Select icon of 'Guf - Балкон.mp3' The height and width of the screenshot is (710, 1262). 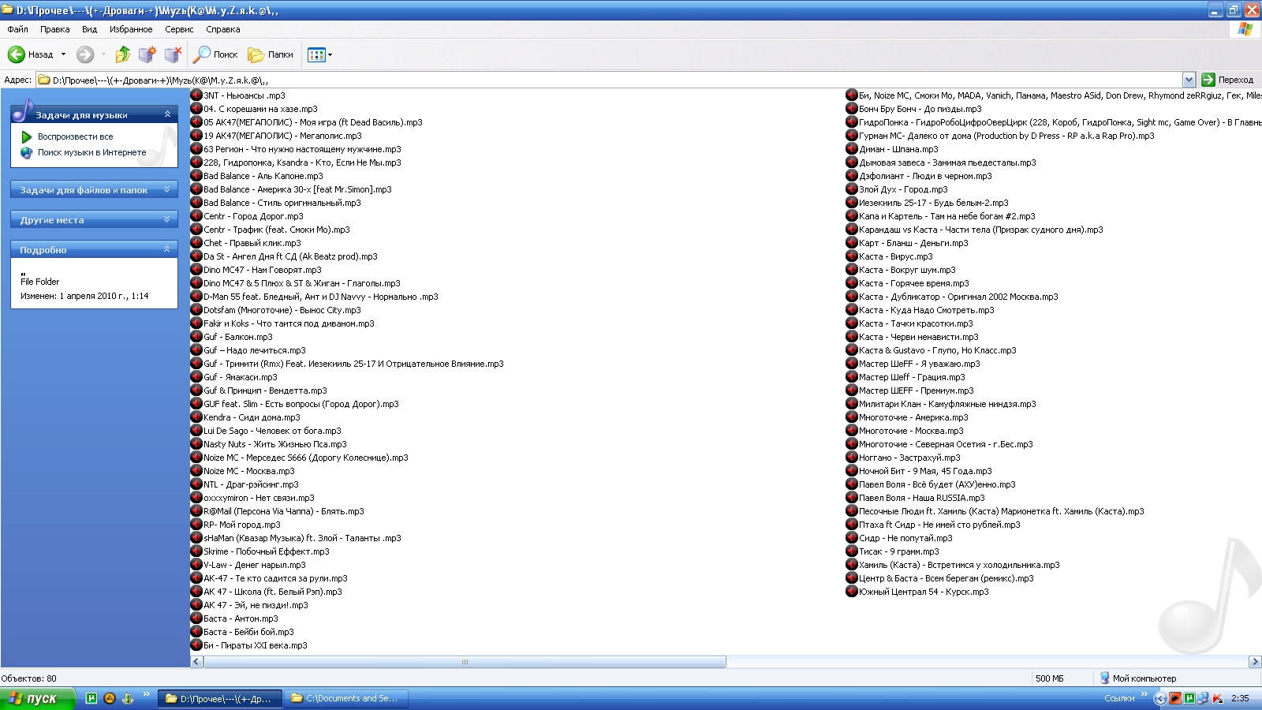pos(196,337)
